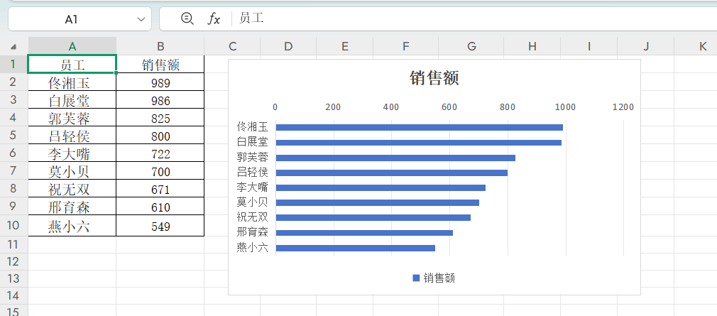Select the row 5 header
717x316 pixels.
pos(13,135)
